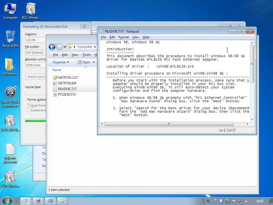Open the Capacity dropdown in Format dialog
This screenshot has width=273, height=205.
[35, 40]
